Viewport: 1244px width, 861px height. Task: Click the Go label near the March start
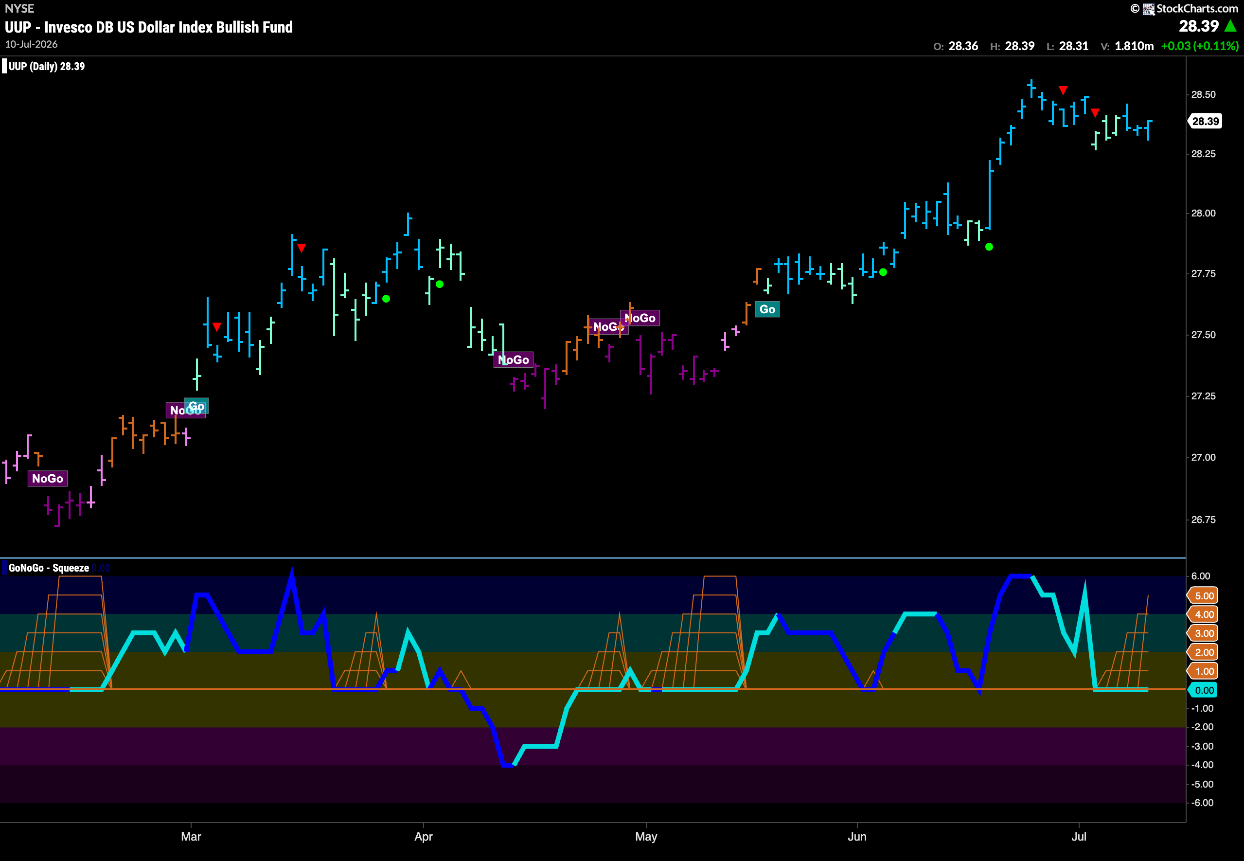point(196,406)
